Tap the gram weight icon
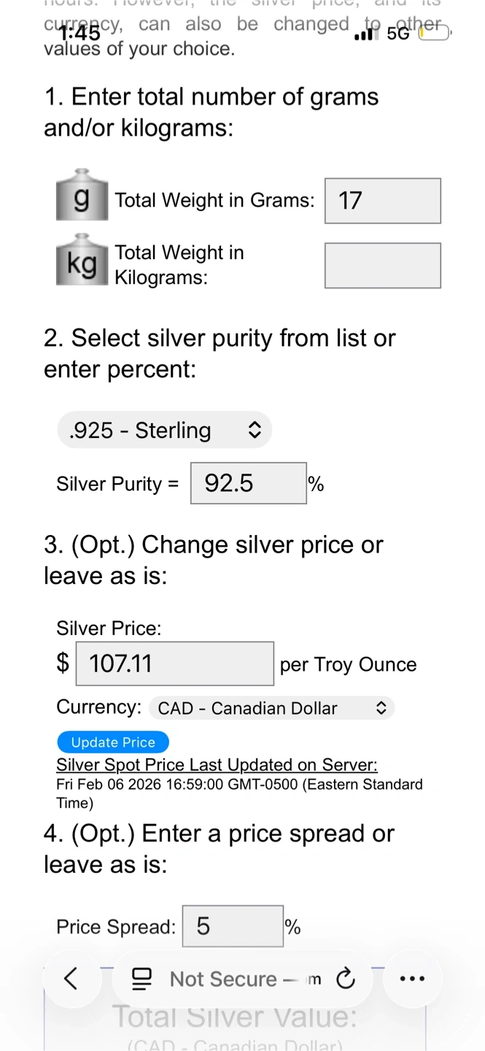The height and width of the screenshot is (1051, 485). pos(82,196)
